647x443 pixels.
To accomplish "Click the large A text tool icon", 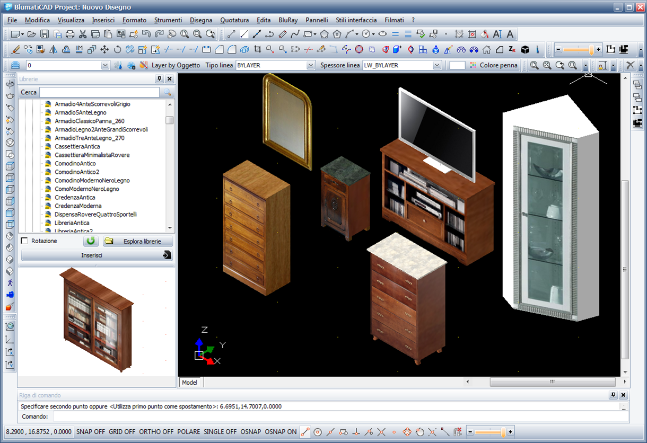I will 510,34.
